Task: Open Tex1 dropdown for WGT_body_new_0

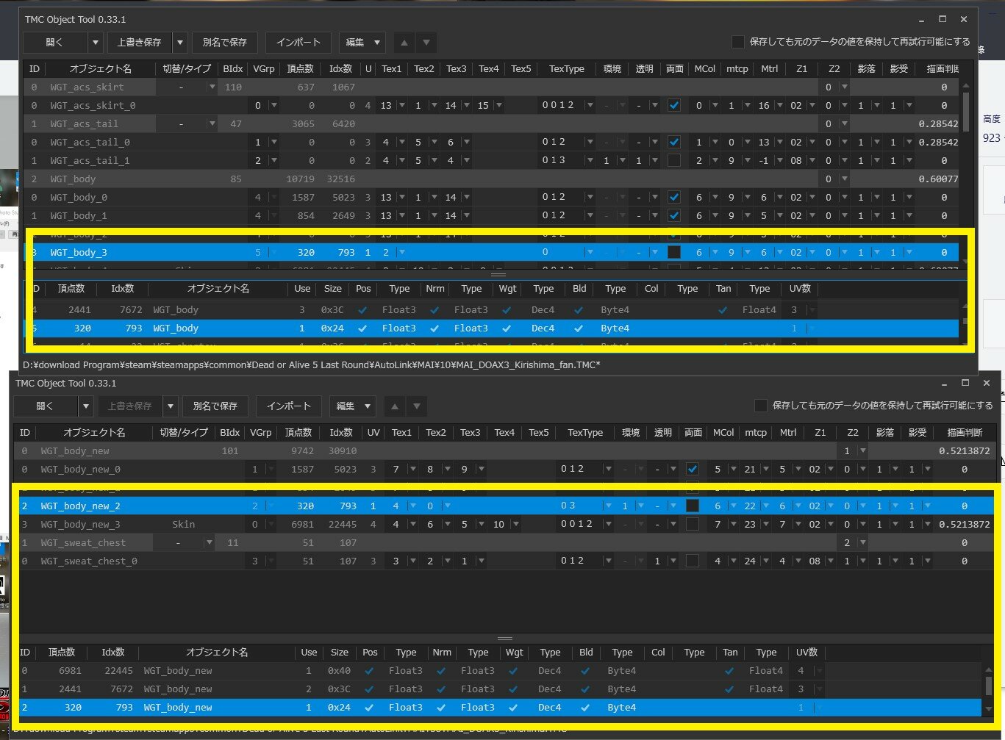Action: 412,470
